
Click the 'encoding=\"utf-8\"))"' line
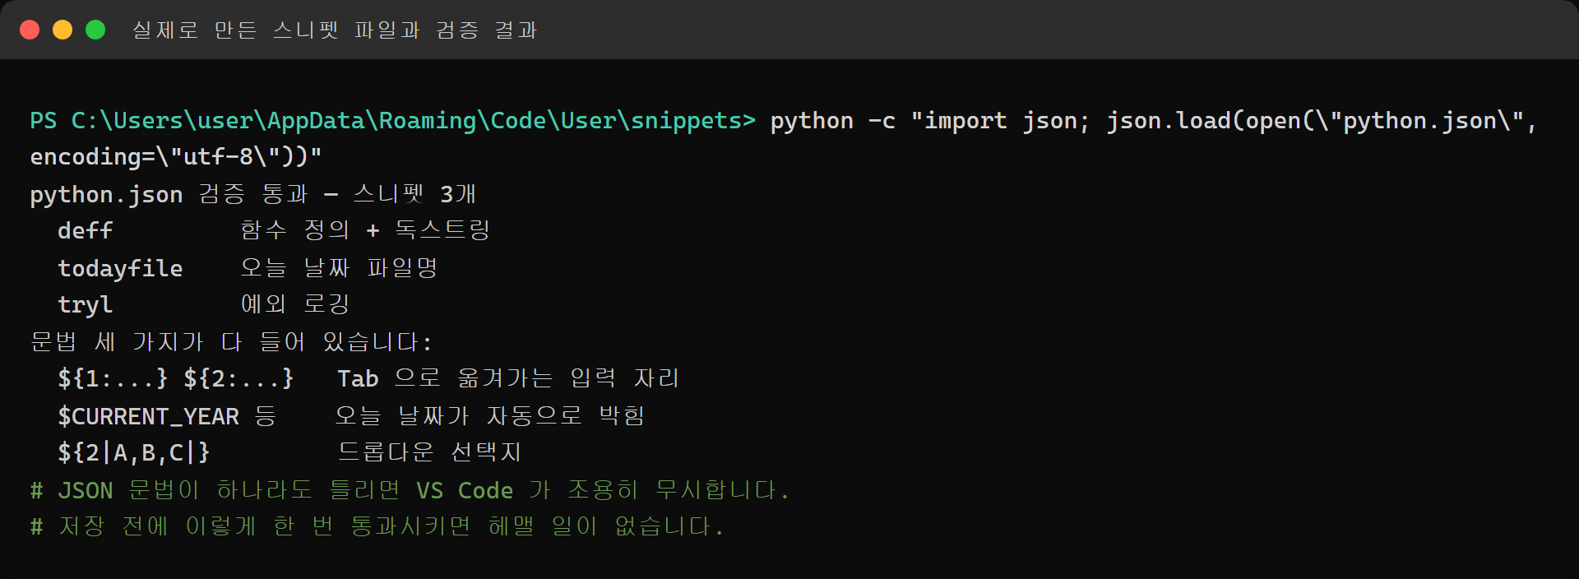176,156
